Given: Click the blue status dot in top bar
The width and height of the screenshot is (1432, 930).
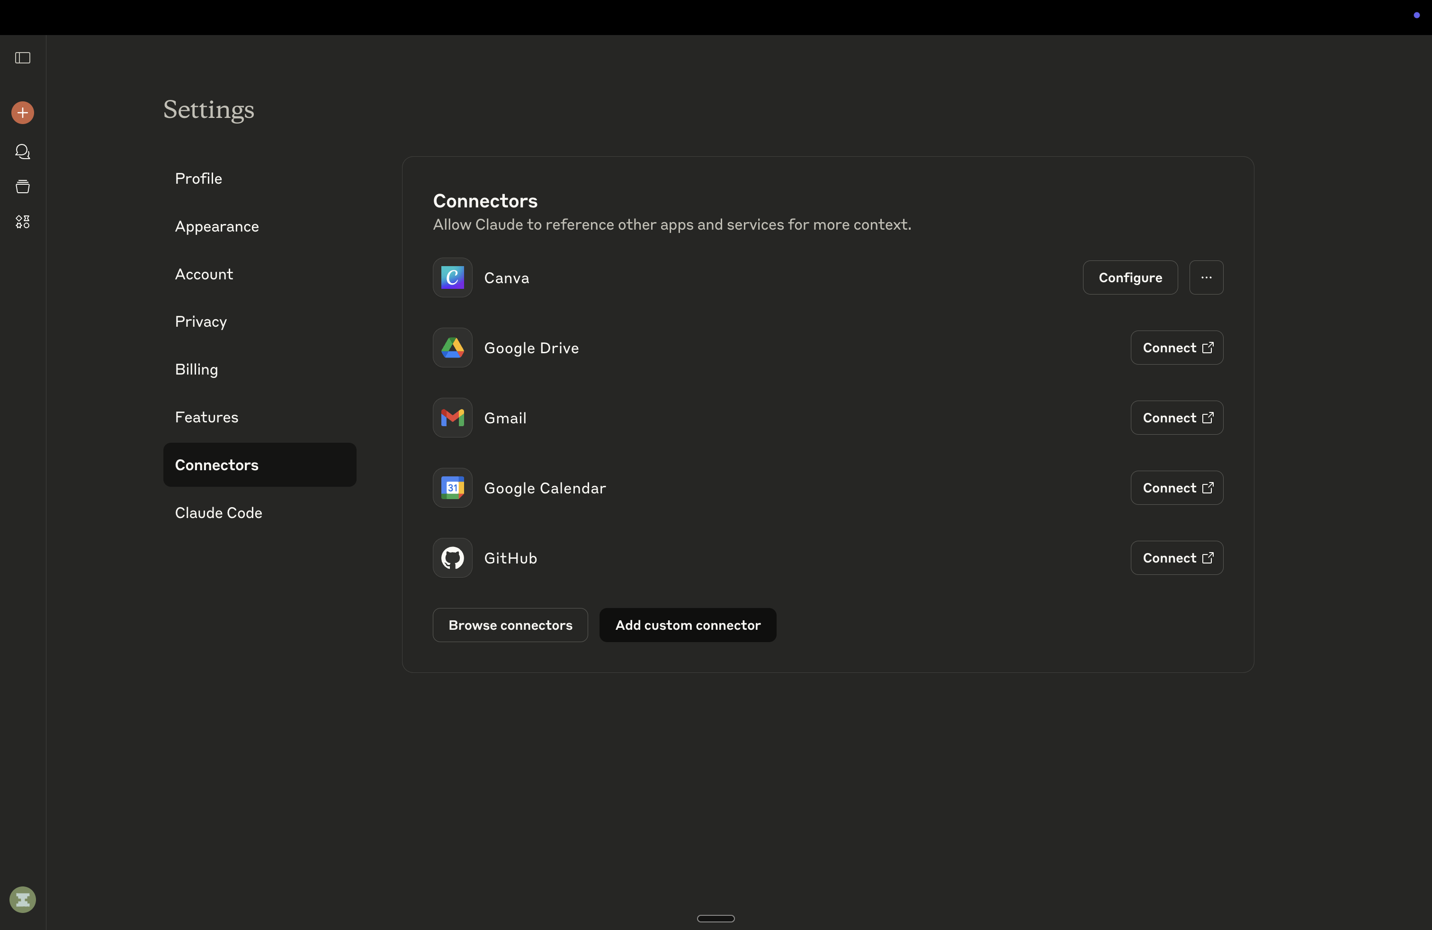Looking at the screenshot, I should 1416,15.
